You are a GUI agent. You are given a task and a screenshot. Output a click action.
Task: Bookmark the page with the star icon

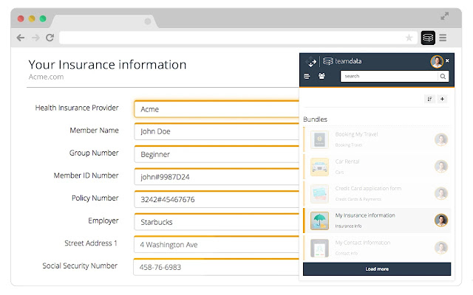point(409,37)
